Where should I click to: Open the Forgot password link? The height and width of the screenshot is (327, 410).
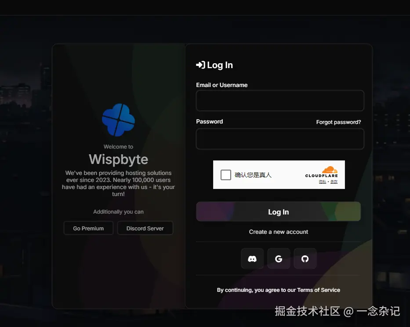[338, 122]
